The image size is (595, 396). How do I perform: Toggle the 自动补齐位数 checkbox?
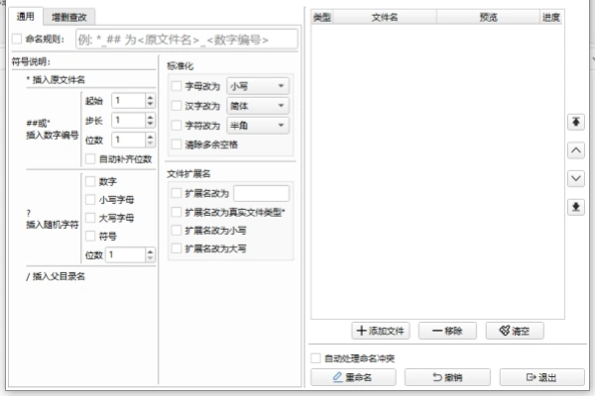tap(91, 158)
